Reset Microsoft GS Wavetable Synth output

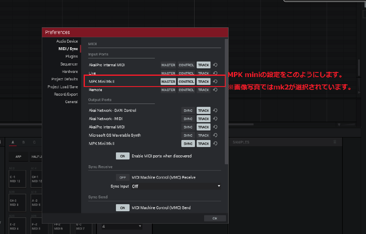[215, 135]
